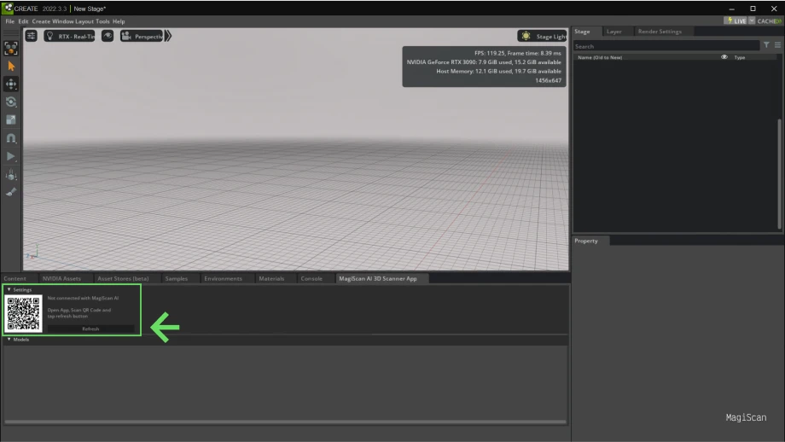Switch to the Asset Stores (beta) tab

tap(123, 279)
